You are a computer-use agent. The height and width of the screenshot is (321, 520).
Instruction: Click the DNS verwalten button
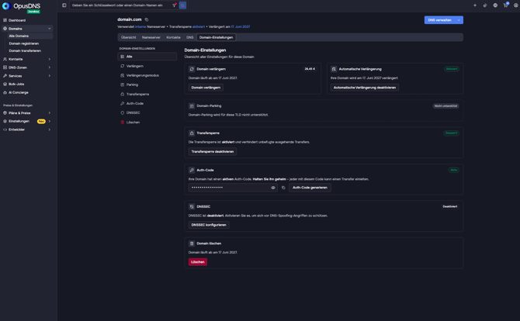point(440,20)
